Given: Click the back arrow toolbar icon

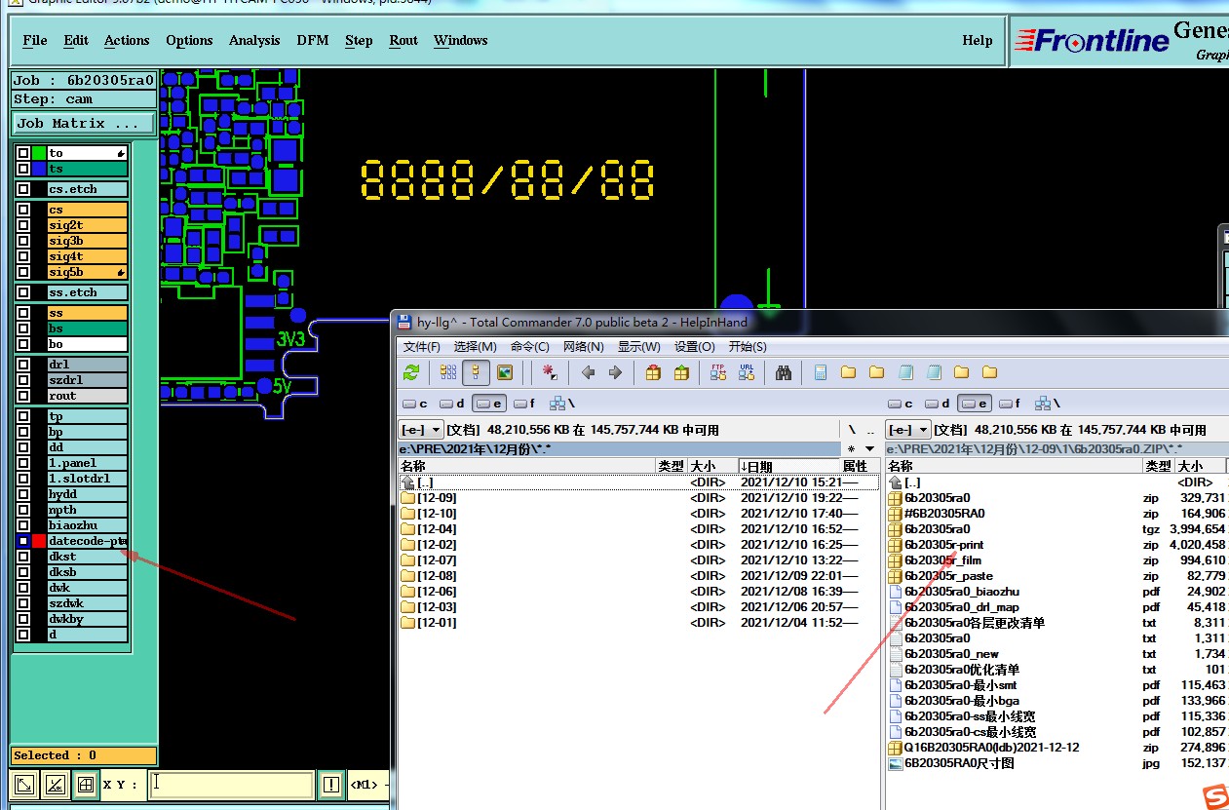Looking at the screenshot, I should click(588, 372).
